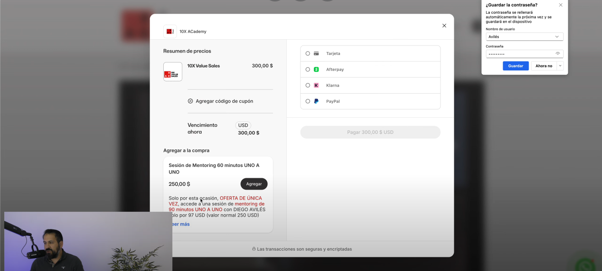This screenshot has height=271, width=602.
Task: Click the 10X ACademy logo in modal header
Action: [170, 31]
